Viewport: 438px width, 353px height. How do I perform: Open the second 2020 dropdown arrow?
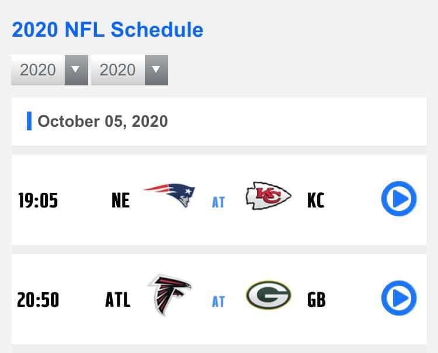pos(156,70)
